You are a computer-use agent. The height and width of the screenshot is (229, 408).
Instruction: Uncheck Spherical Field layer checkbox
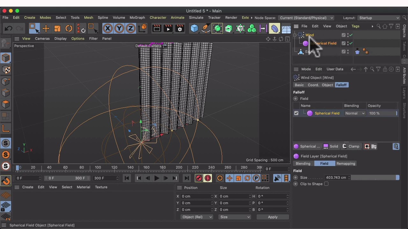296,113
